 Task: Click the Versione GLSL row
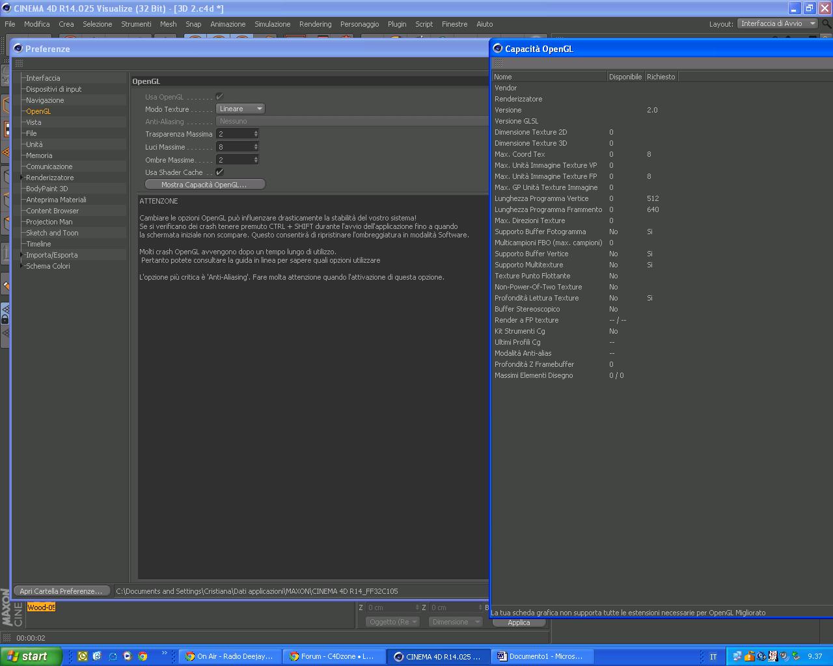662,121
